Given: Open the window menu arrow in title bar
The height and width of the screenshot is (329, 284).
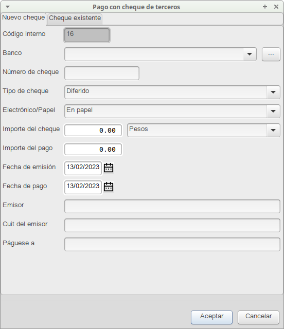Looking at the screenshot, I should point(8,7).
